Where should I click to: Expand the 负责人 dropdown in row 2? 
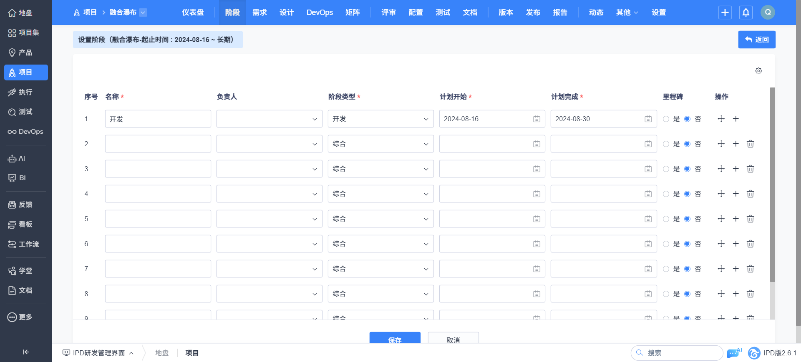(x=270, y=144)
